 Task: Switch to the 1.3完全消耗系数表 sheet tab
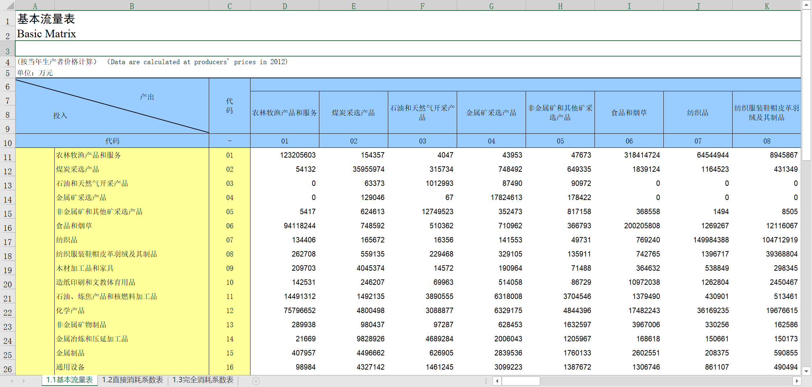(203, 380)
